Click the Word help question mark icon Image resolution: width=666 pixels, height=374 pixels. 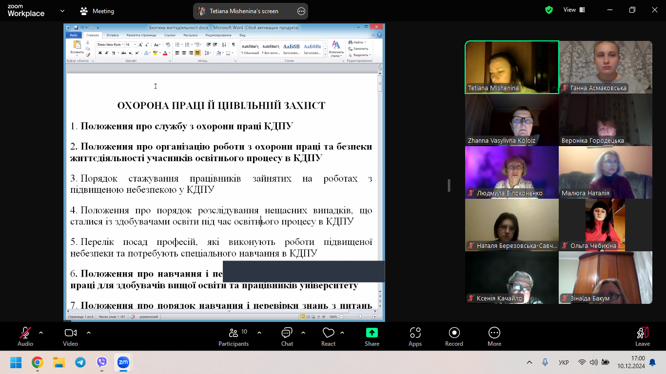[379, 35]
